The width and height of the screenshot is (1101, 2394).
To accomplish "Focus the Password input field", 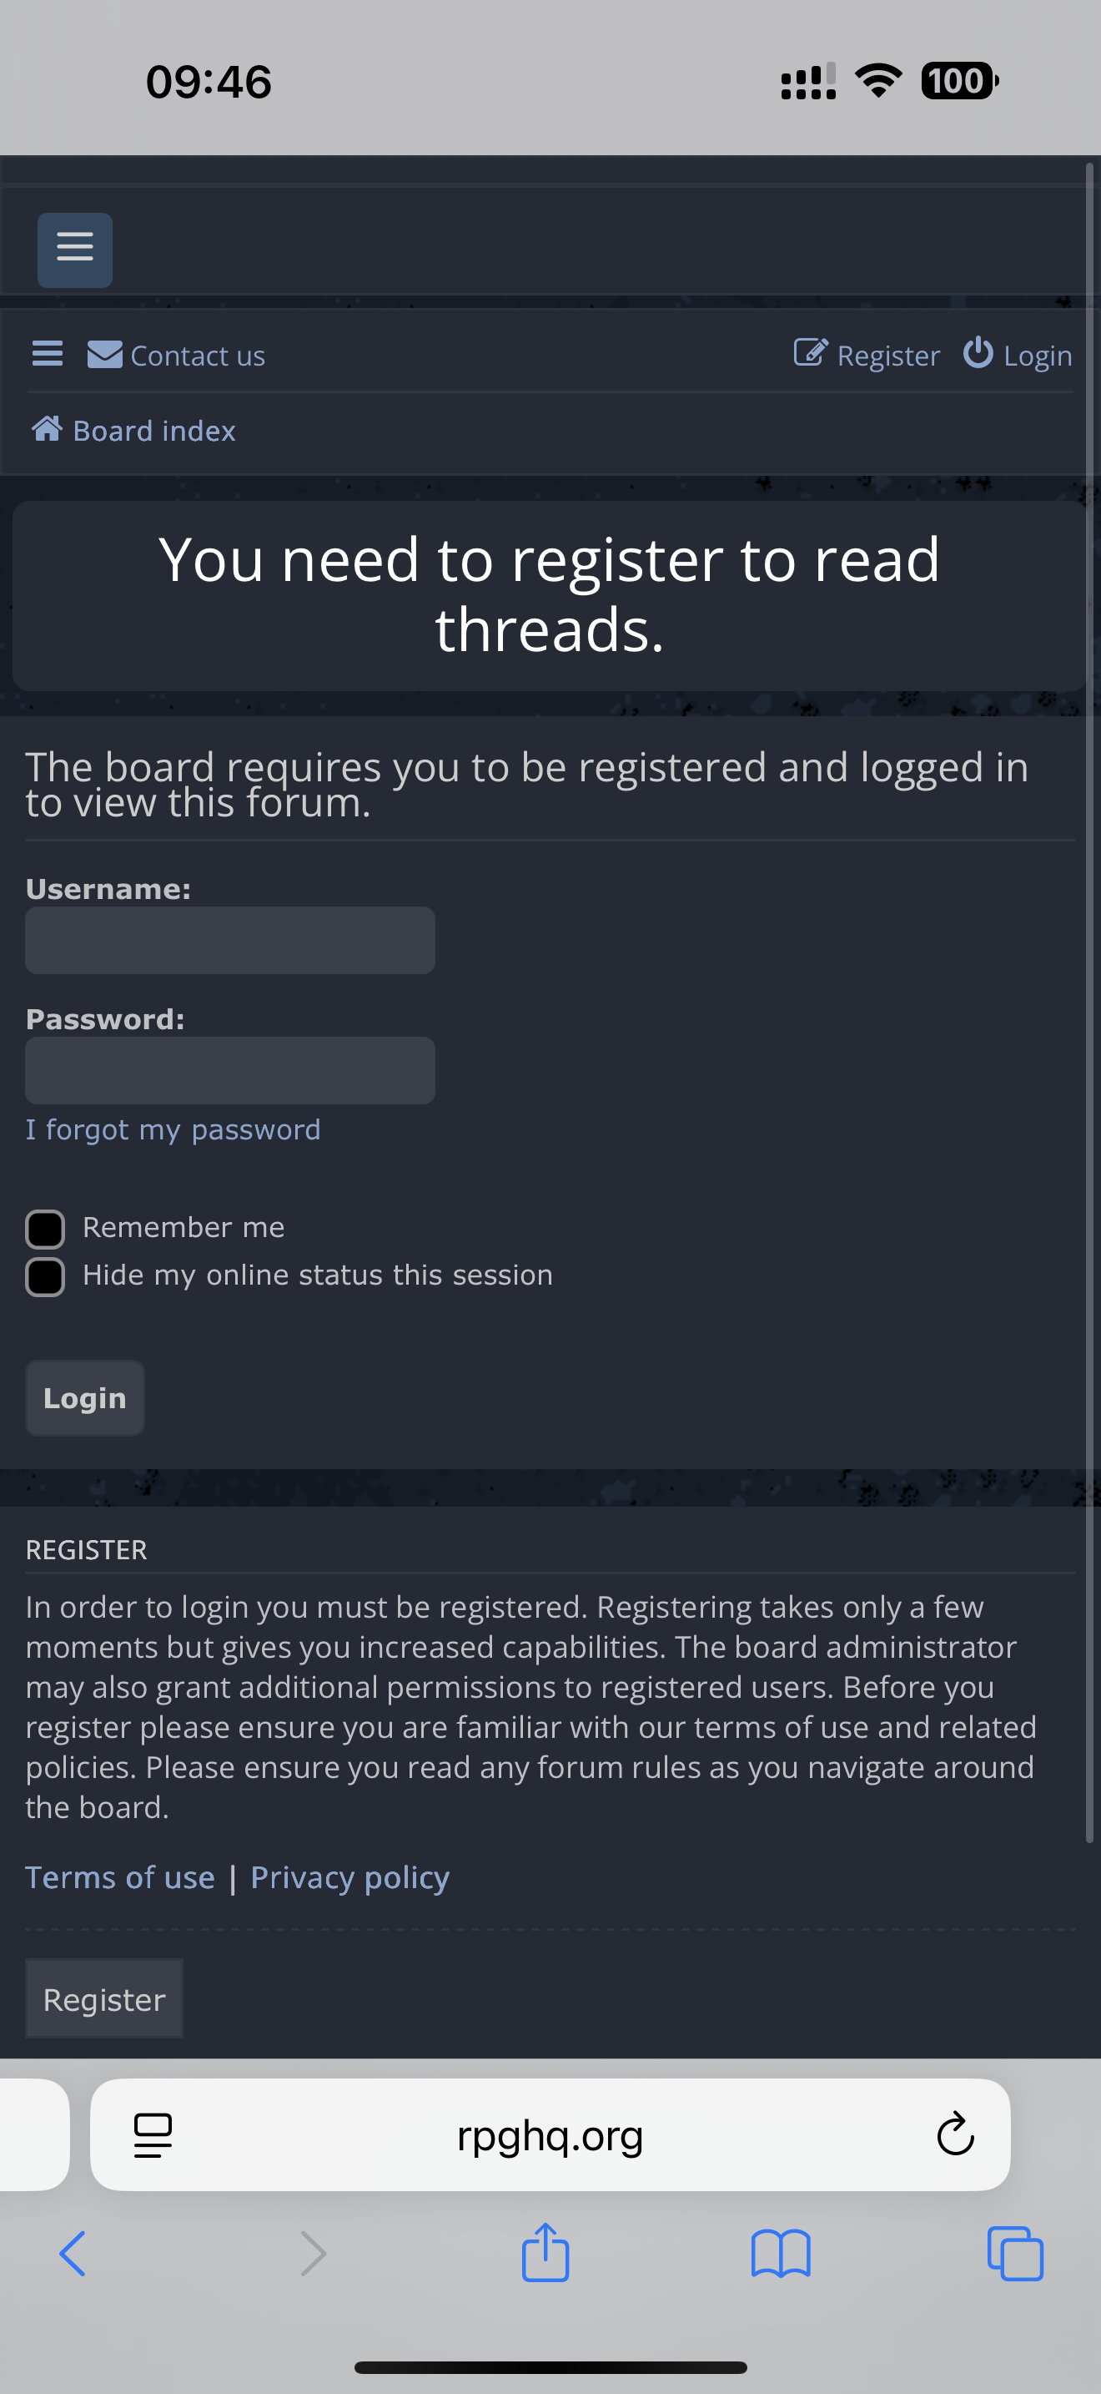I will [x=229, y=1071].
